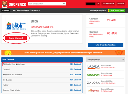Open Promo AliExpress 5.0% Cashback link
Image resolution: width=128 pixels, height=94 pixels.
coord(107,90)
